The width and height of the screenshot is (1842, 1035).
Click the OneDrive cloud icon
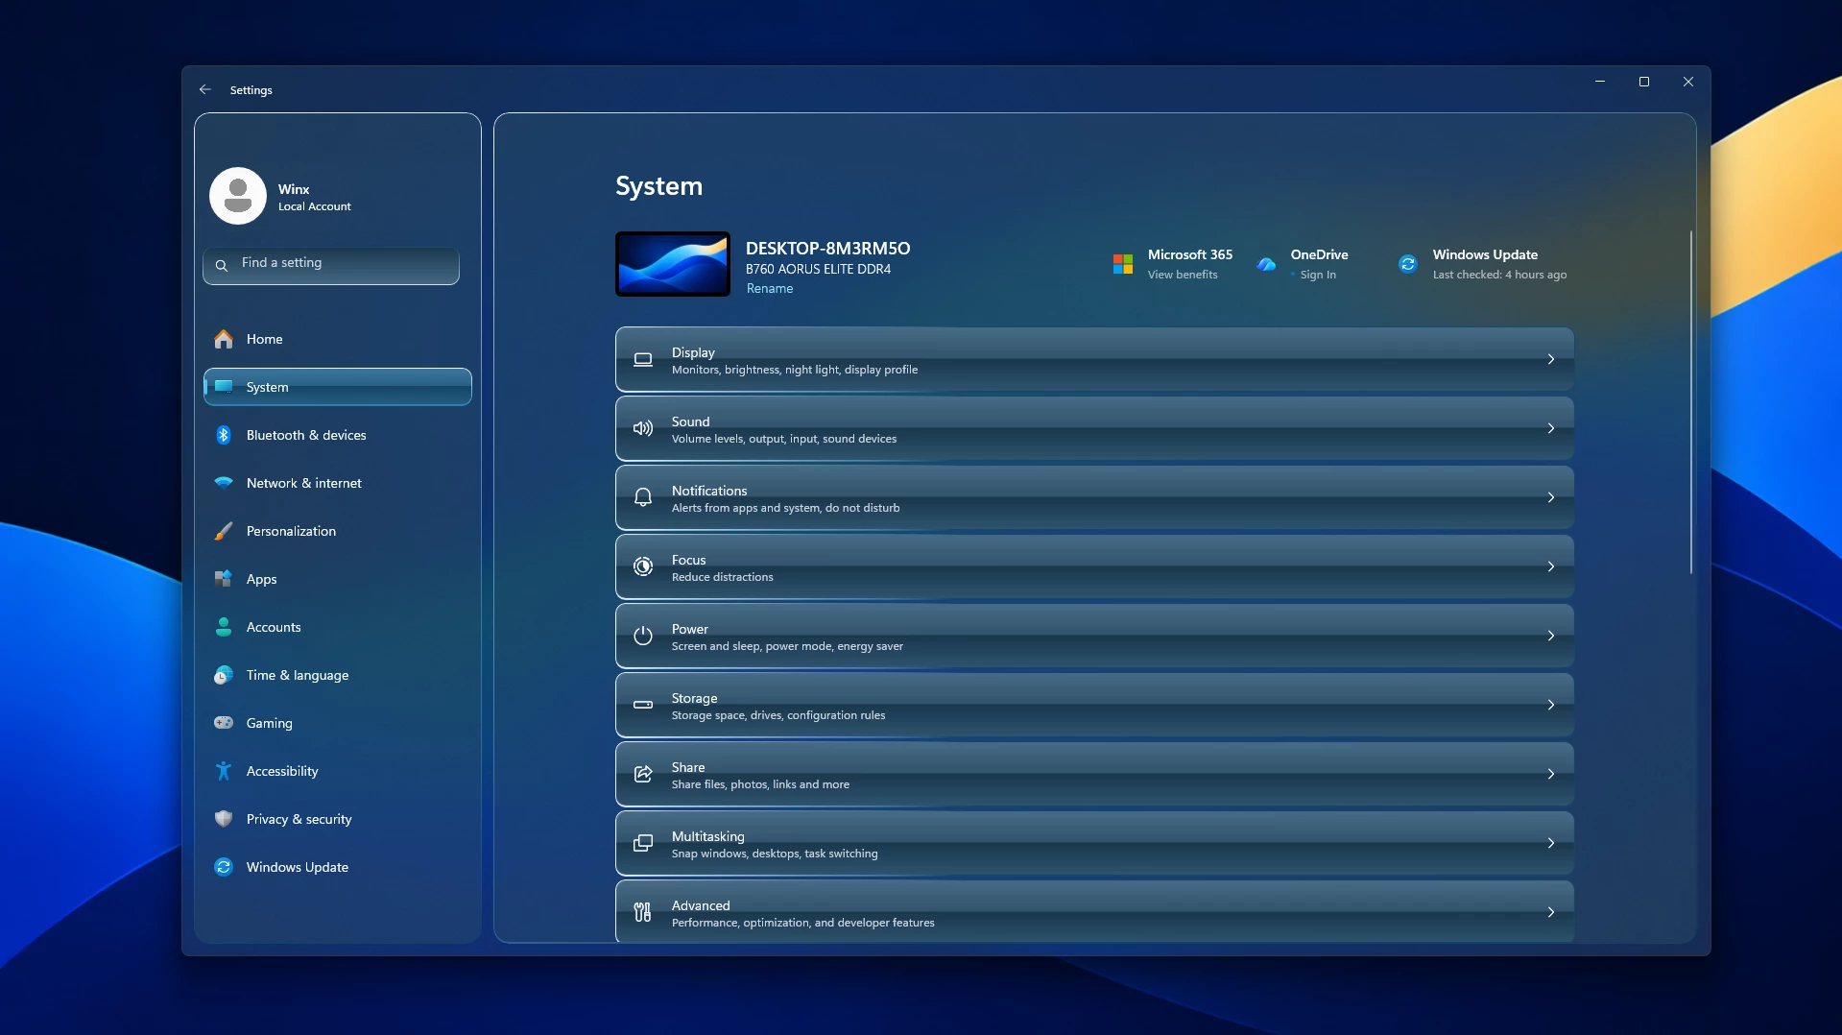point(1266,264)
